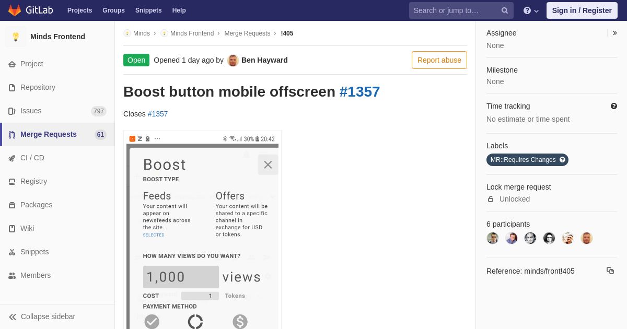Focus the Search or jump to field
This screenshot has height=329, width=627.
461,10
